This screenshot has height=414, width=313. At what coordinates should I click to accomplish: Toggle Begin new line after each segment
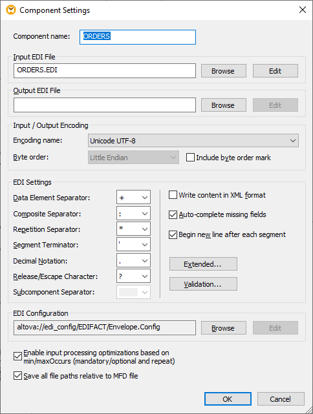coord(173,234)
